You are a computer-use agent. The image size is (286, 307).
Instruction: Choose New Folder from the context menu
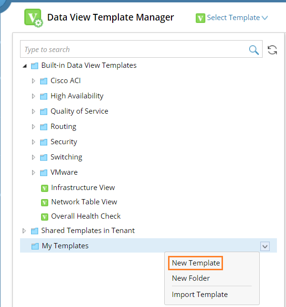coord(191,278)
